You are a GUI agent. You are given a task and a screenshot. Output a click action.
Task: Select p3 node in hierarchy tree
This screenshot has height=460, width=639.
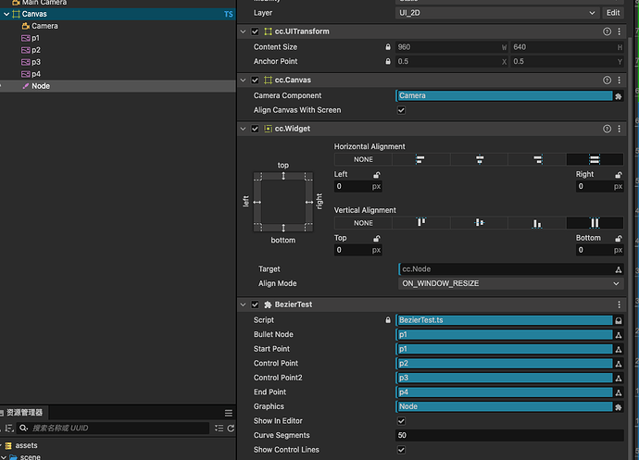pyautogui.click(x=35, y=62)
